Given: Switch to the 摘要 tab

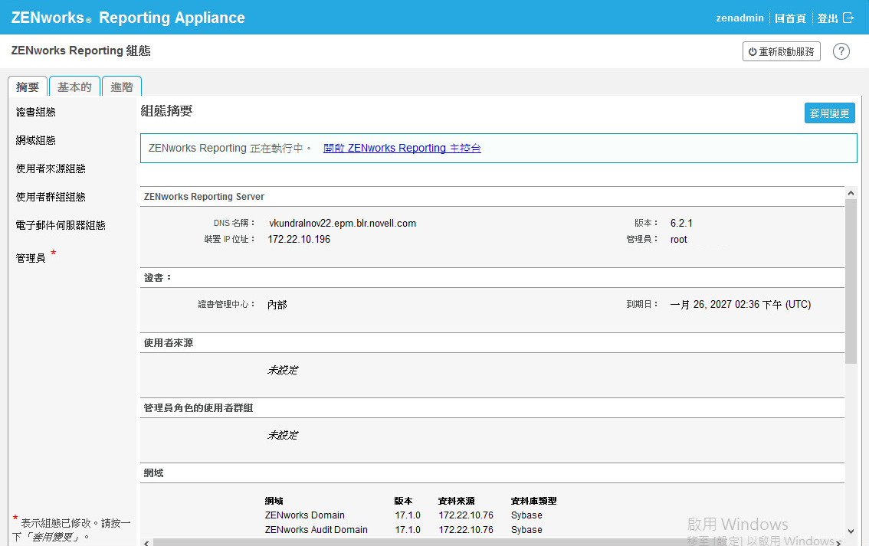Looking at the screenshot, I should (28, 87).
